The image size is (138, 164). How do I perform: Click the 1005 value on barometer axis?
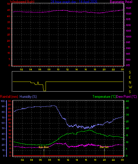[128, 31]
